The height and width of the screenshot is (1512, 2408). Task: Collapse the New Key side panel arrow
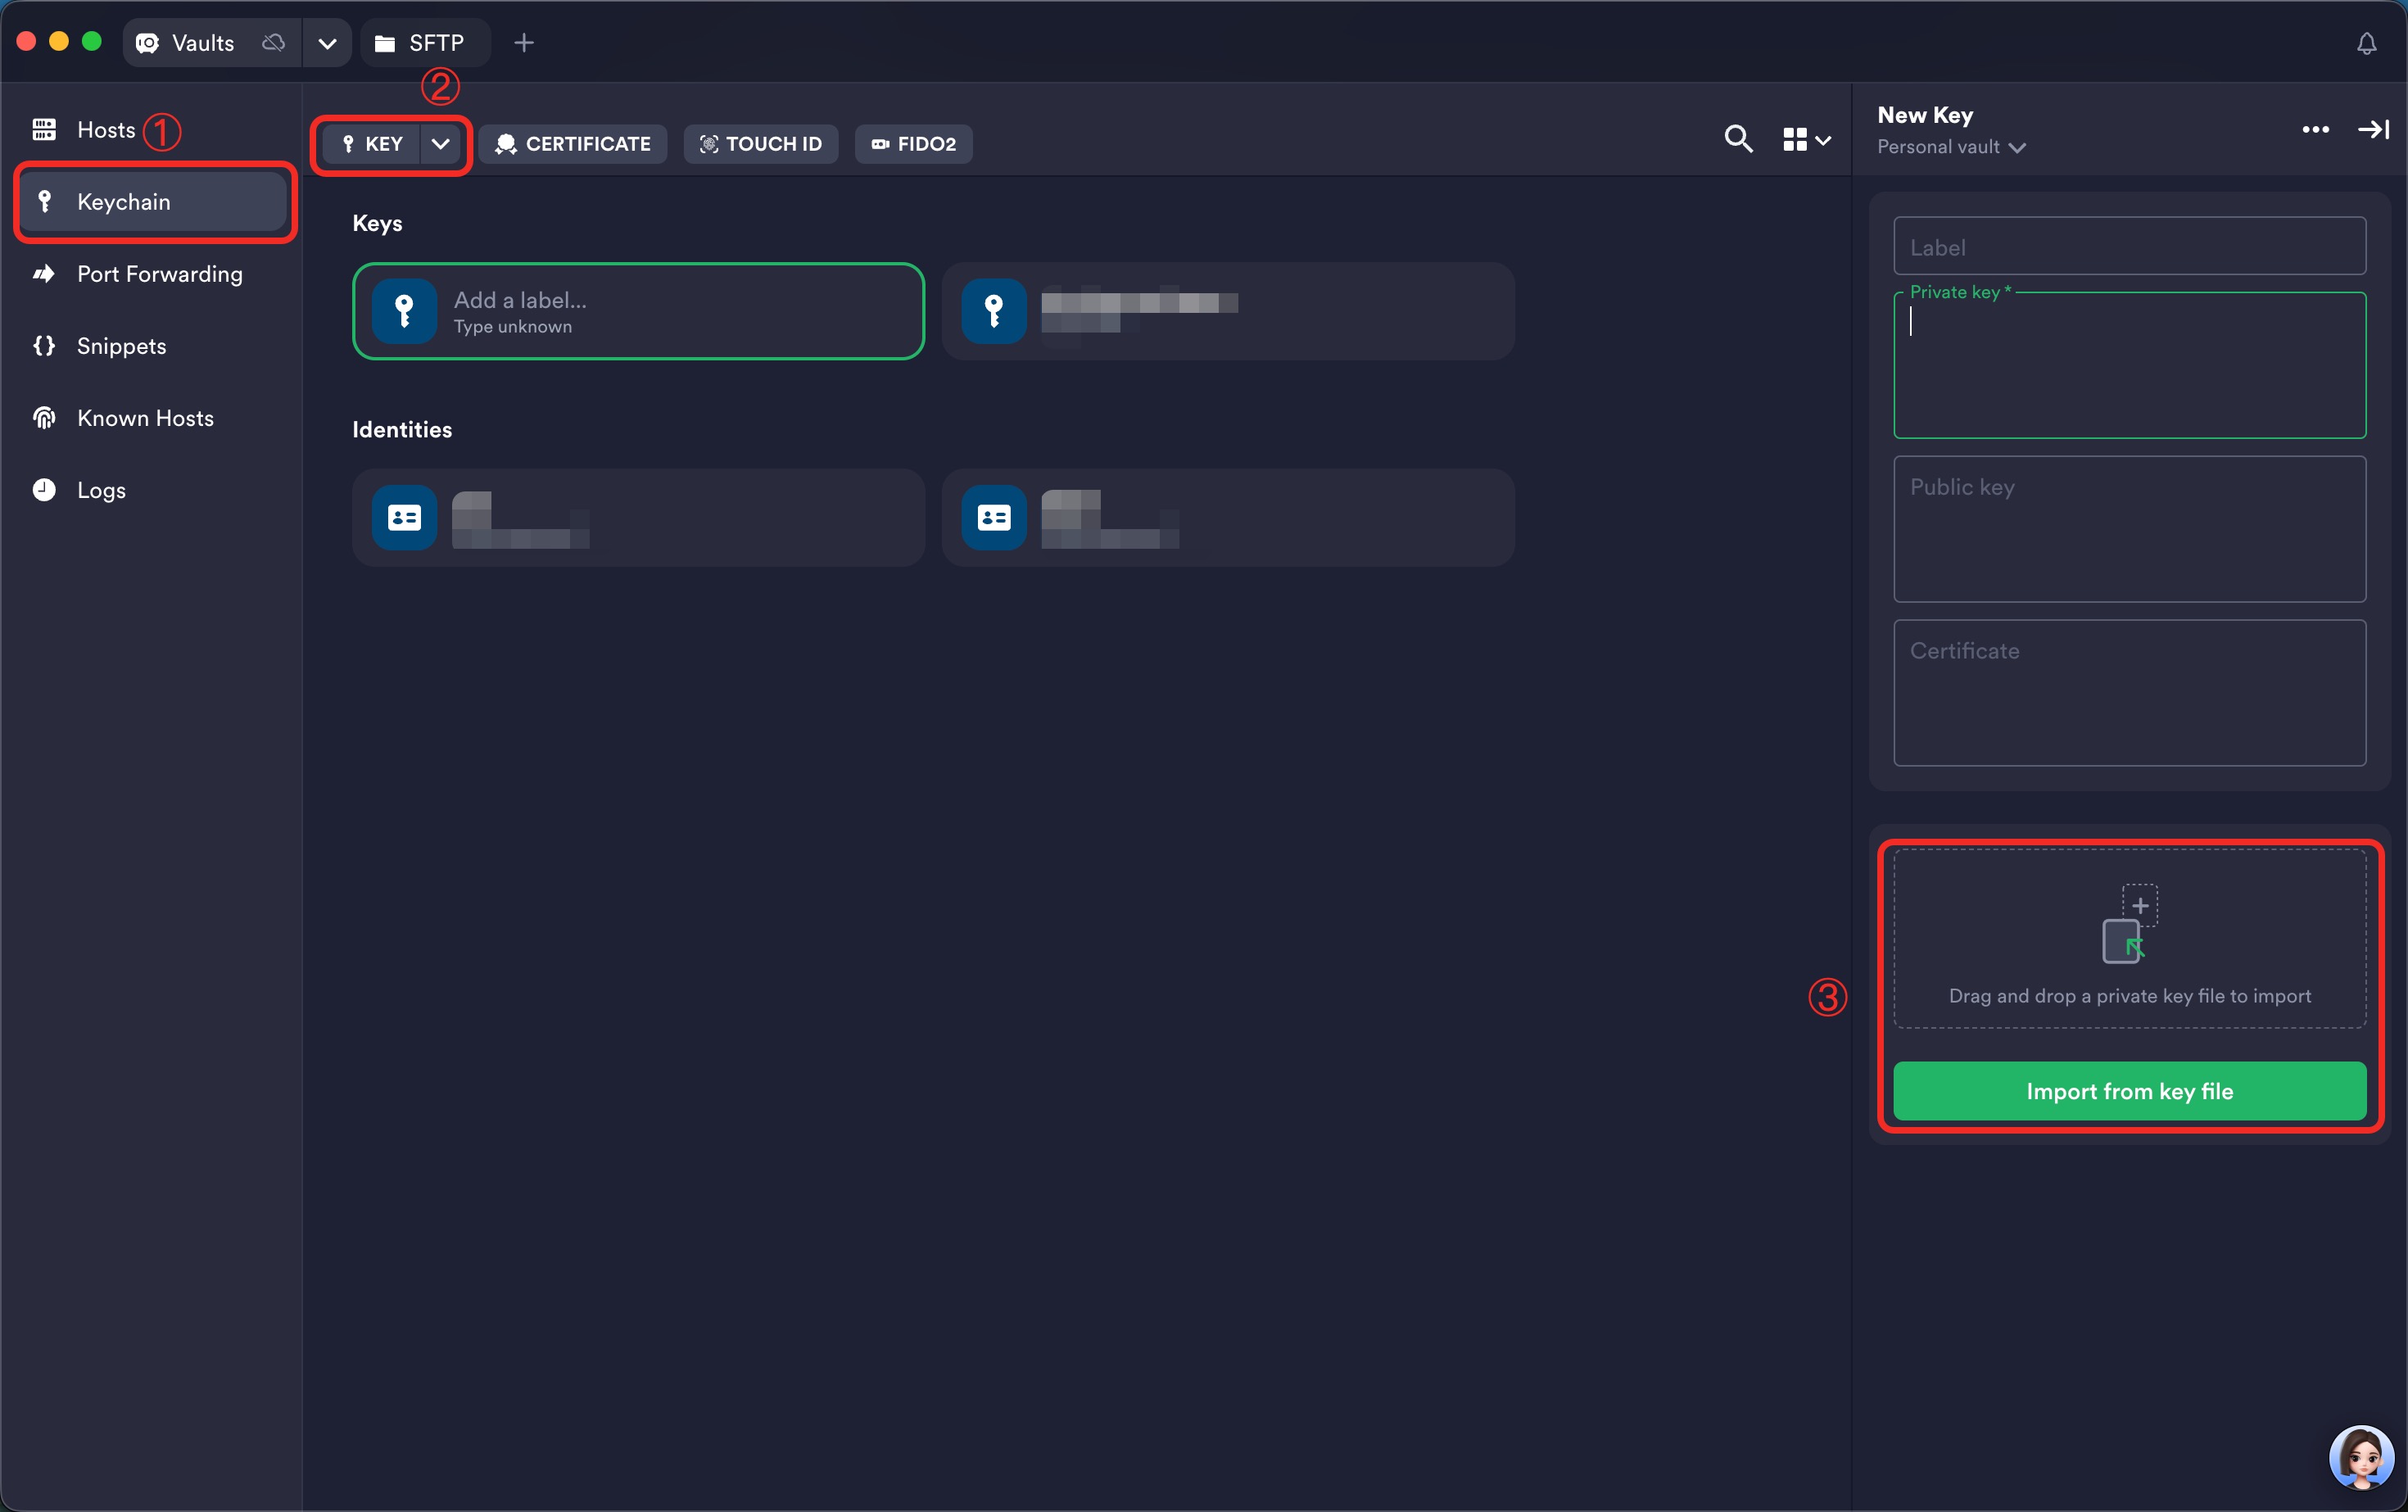click(2372, 130)
